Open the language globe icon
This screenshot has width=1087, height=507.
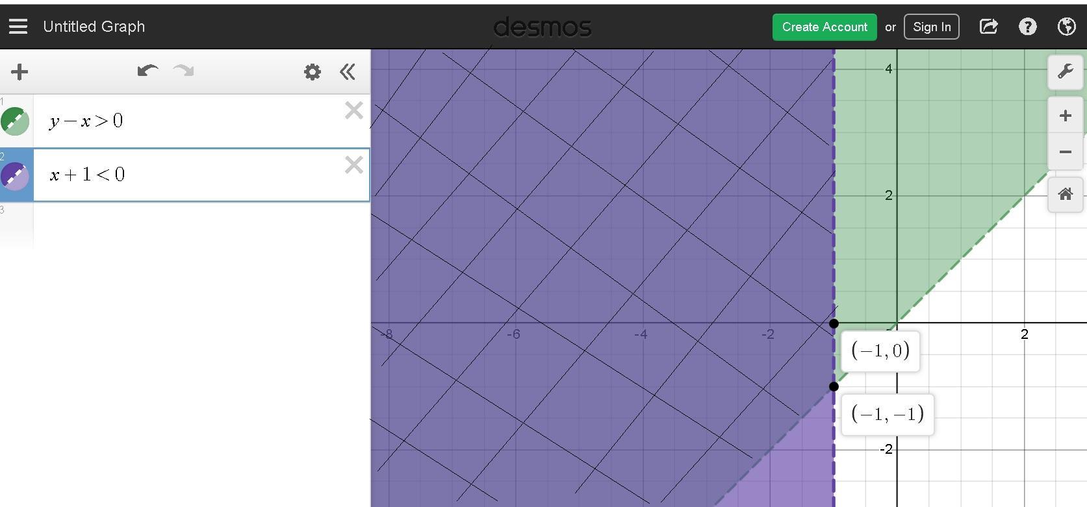pos(1066,27)
